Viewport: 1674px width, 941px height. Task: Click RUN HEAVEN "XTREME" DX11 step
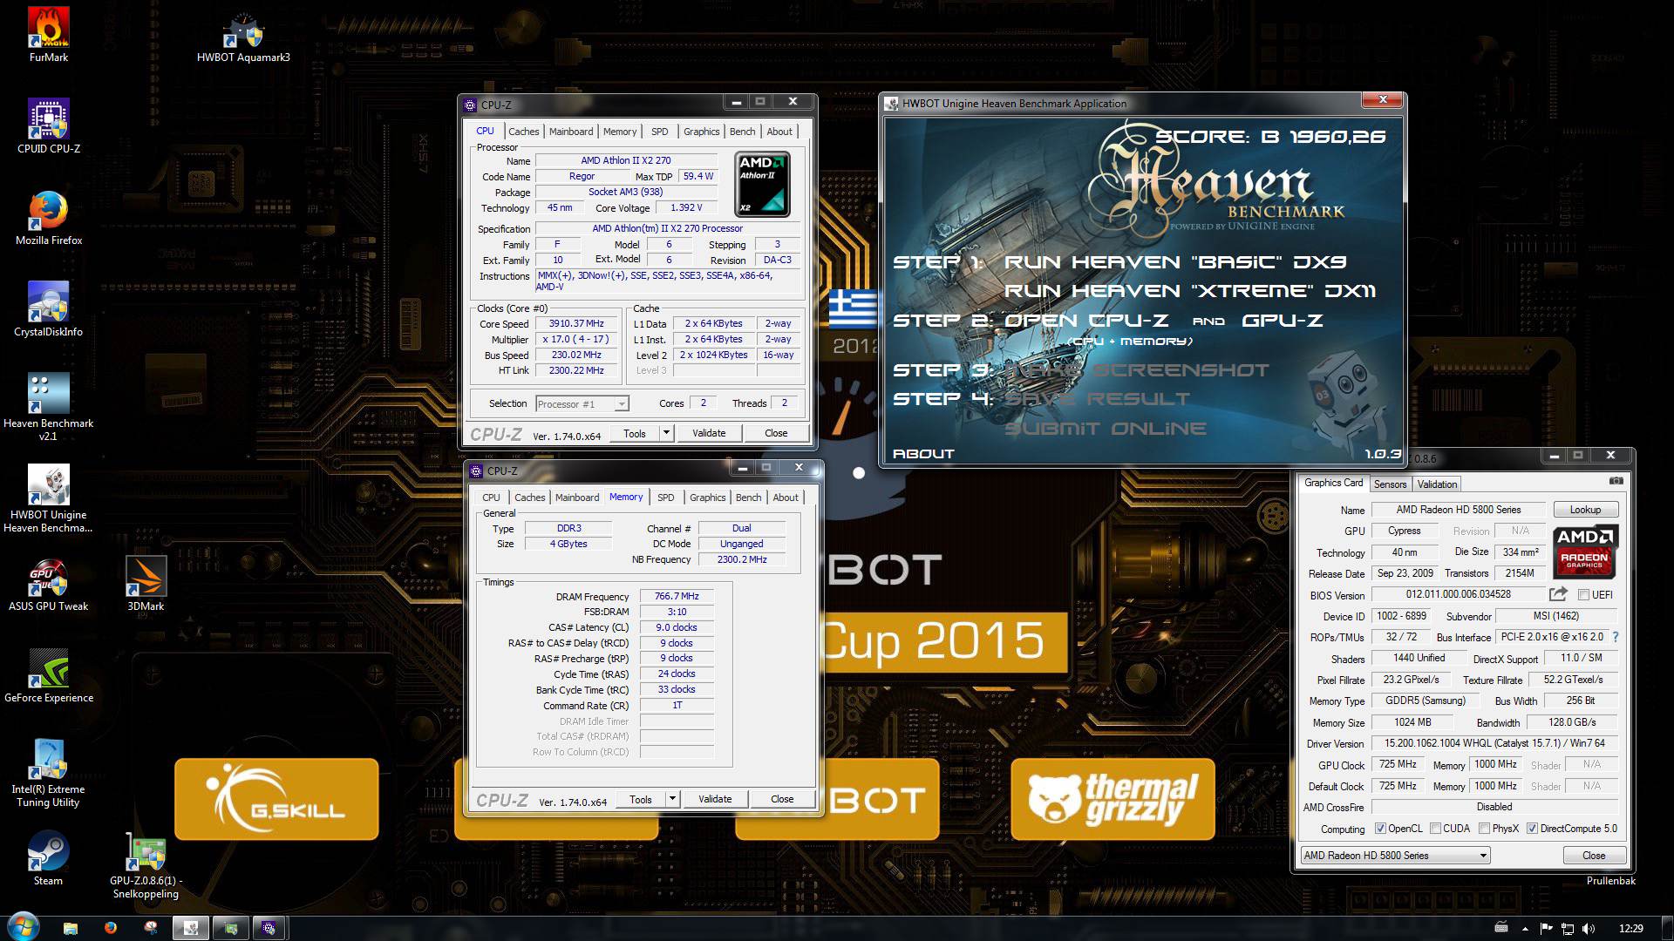click(x=1190, y=291)
